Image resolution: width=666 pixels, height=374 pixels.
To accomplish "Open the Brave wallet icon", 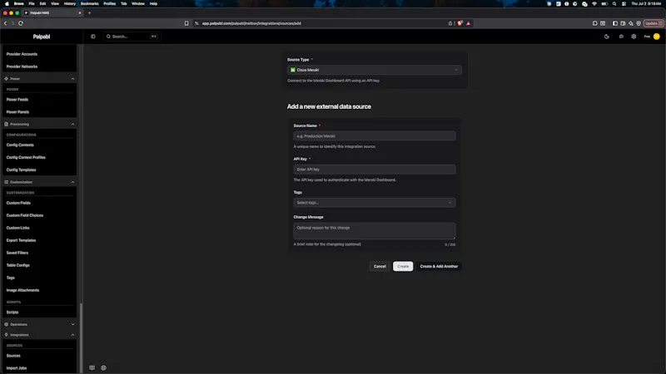I will (x=623, y=23).
